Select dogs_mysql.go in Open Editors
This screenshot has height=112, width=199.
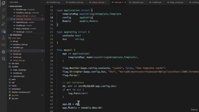(26, 29)
